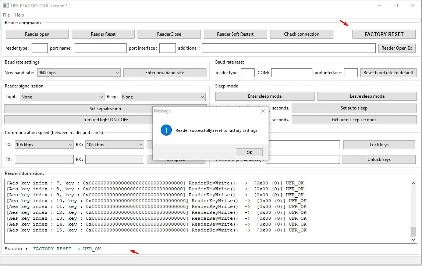Screen dimensions: 422x266
Task: Click the Set signalization button
Action: tap(105, 109)
